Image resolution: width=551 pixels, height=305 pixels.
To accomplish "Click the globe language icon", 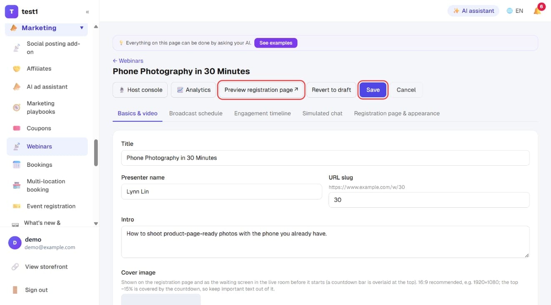I will (509, 11).
